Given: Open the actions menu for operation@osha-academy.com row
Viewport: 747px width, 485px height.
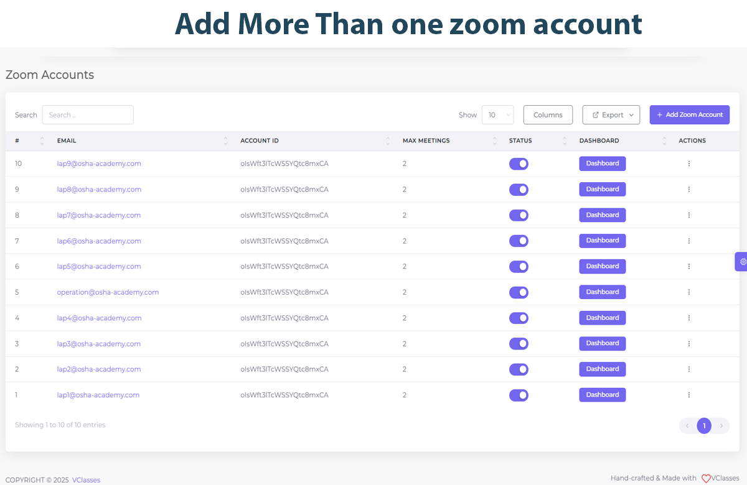Looking at the screenshot, I should point(688,292).
